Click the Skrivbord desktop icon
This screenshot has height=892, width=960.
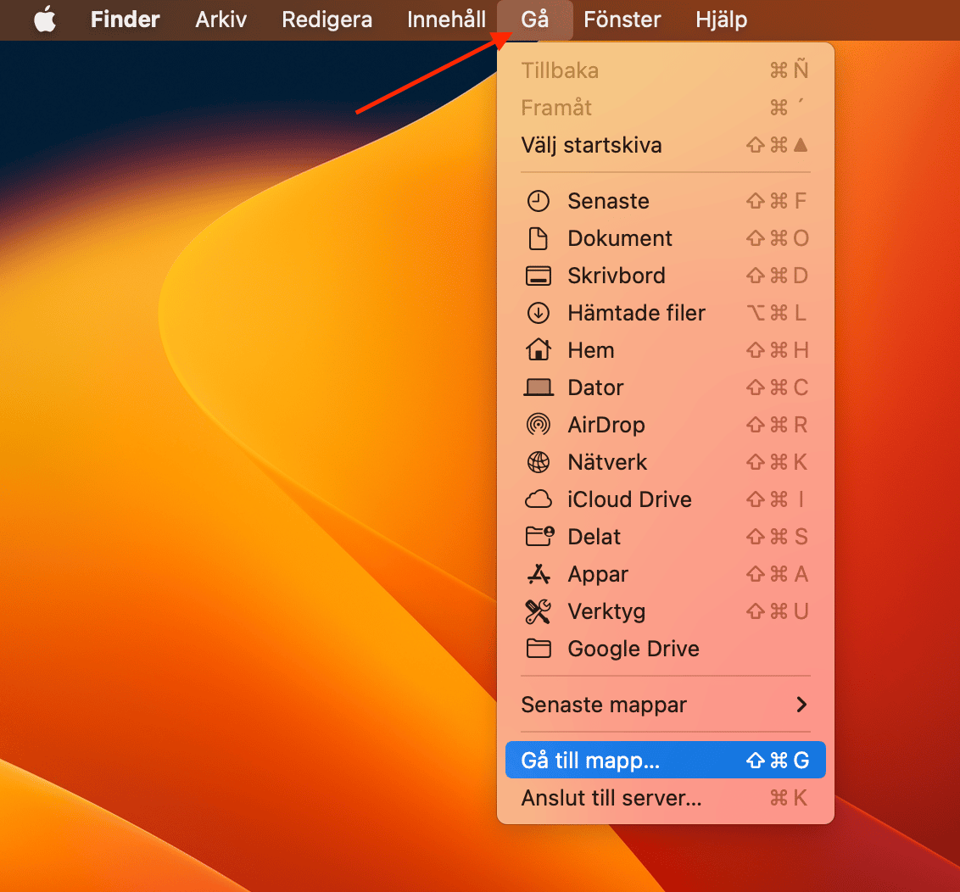tap(539, 276)
